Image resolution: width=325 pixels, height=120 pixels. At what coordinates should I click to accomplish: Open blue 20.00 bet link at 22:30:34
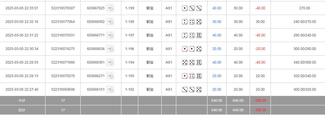[217, 49]
